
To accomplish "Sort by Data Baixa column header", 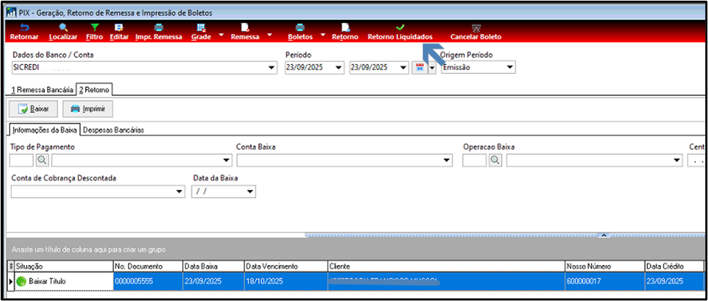I will [x=213, y=266].
